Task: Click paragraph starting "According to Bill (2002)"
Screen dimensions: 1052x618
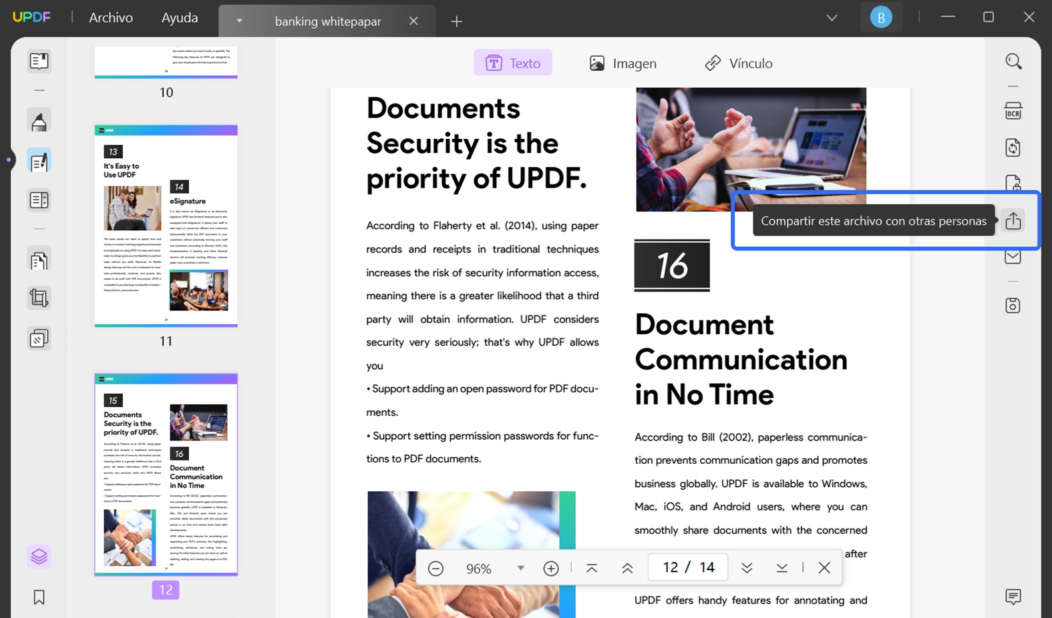Action: [751, 495]
